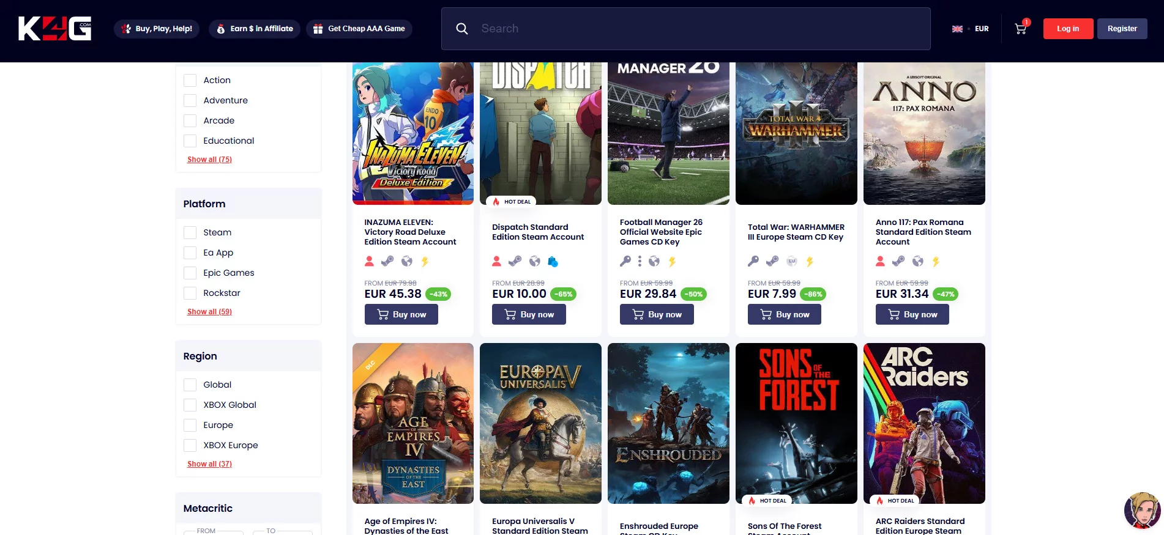The height and width of the screenshot is (535, 1164).
Task: Click the Steam icon under Total War: WARHAMMER III
Action: 772,262
